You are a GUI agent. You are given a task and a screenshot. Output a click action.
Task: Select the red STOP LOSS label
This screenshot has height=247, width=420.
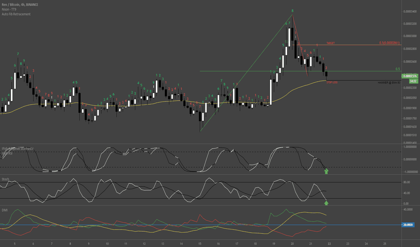[x=332, y=82]
